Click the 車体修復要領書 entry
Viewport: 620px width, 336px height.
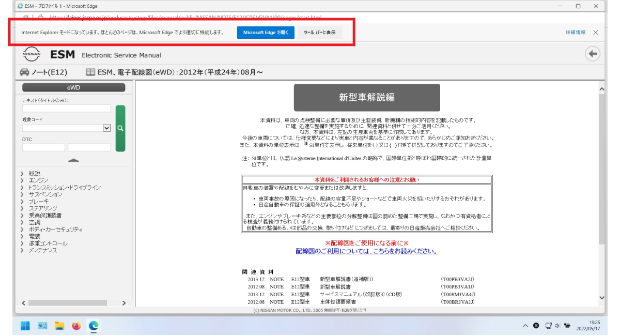338,301
